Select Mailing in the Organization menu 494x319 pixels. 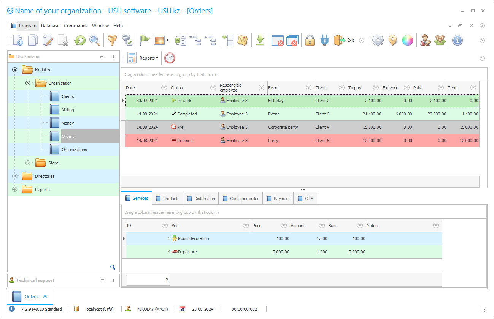(x=68, y=109)
